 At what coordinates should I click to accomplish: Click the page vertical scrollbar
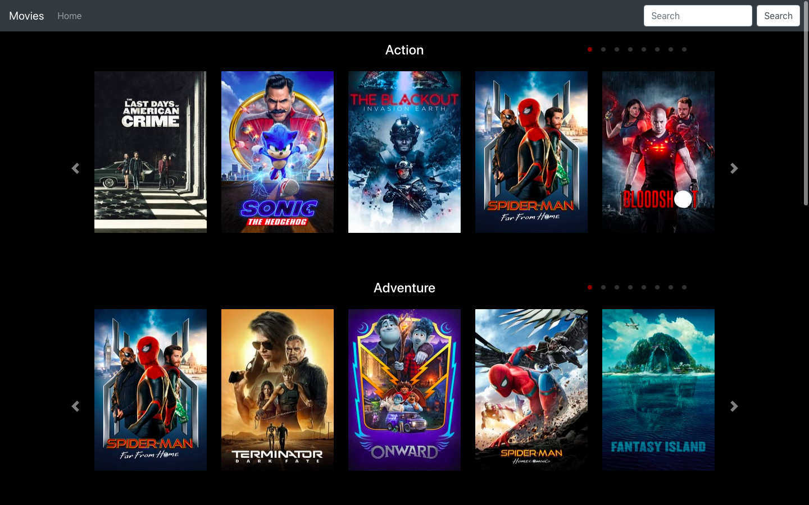(x=806, y=112)
